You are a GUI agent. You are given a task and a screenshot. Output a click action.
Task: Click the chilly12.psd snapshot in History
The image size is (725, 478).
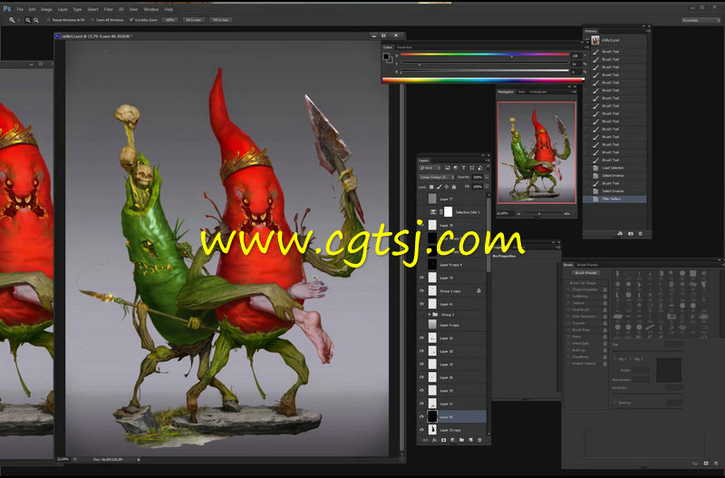click(615, 40)
